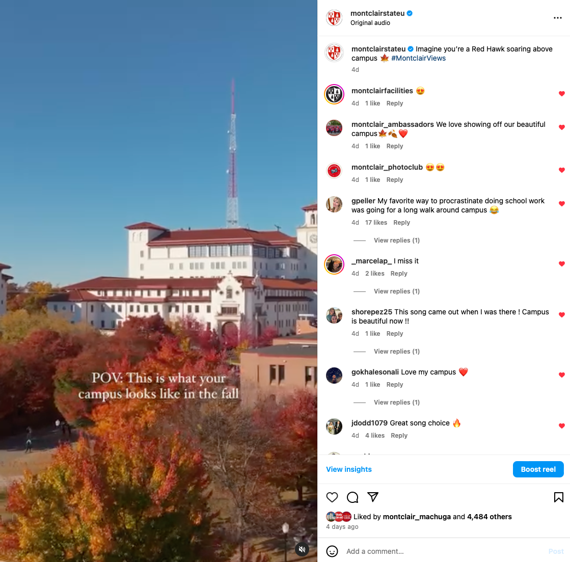
Task: Expand replies under shorepez25's comment
Action: pyautogui.click(x=397, y=351)
